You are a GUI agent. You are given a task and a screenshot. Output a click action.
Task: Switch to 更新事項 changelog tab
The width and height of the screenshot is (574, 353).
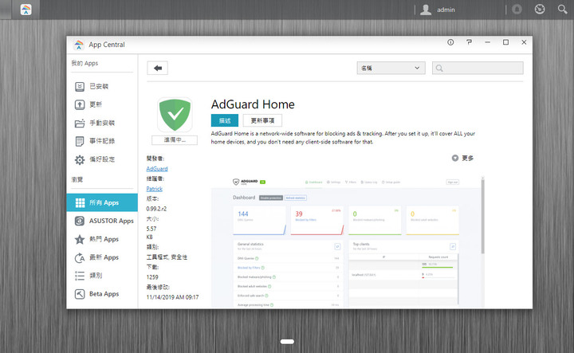tap(262, 120)
